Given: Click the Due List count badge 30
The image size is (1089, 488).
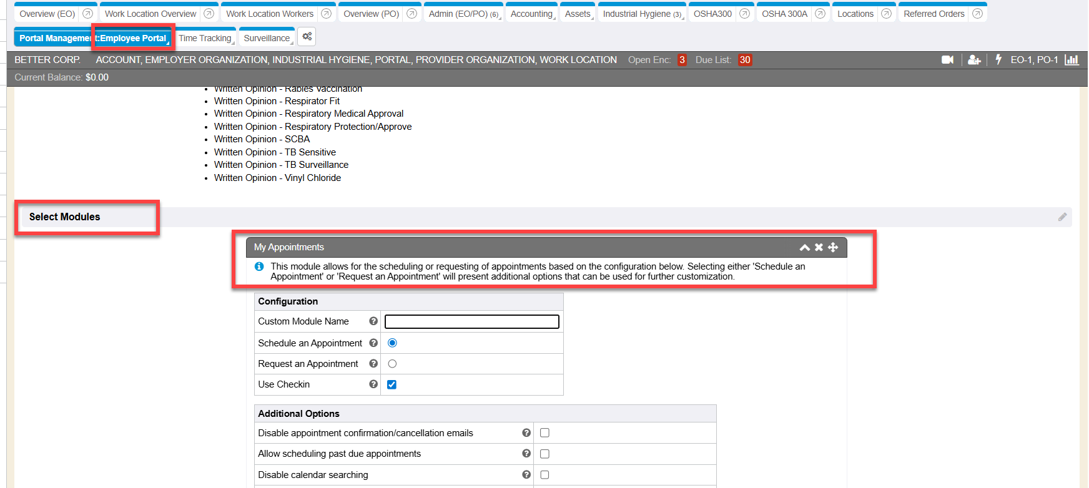Looking at the screenshot, I should point(745,60).
